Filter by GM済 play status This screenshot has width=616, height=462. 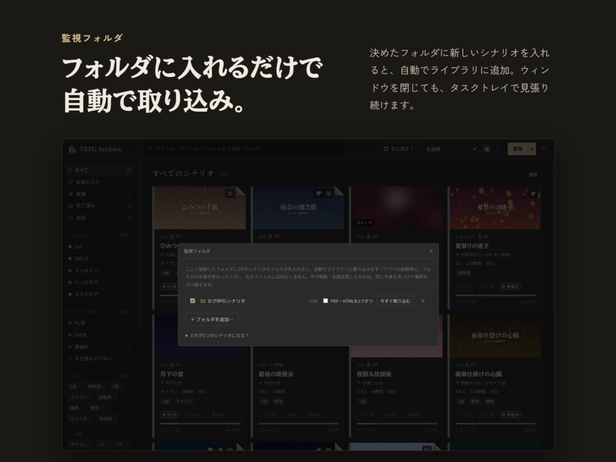click(x=100, y=334)
